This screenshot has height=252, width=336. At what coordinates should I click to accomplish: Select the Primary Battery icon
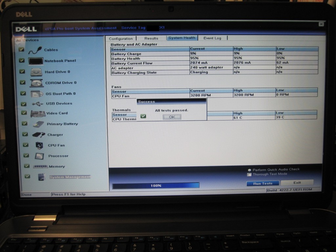click(x=39, y=124)
